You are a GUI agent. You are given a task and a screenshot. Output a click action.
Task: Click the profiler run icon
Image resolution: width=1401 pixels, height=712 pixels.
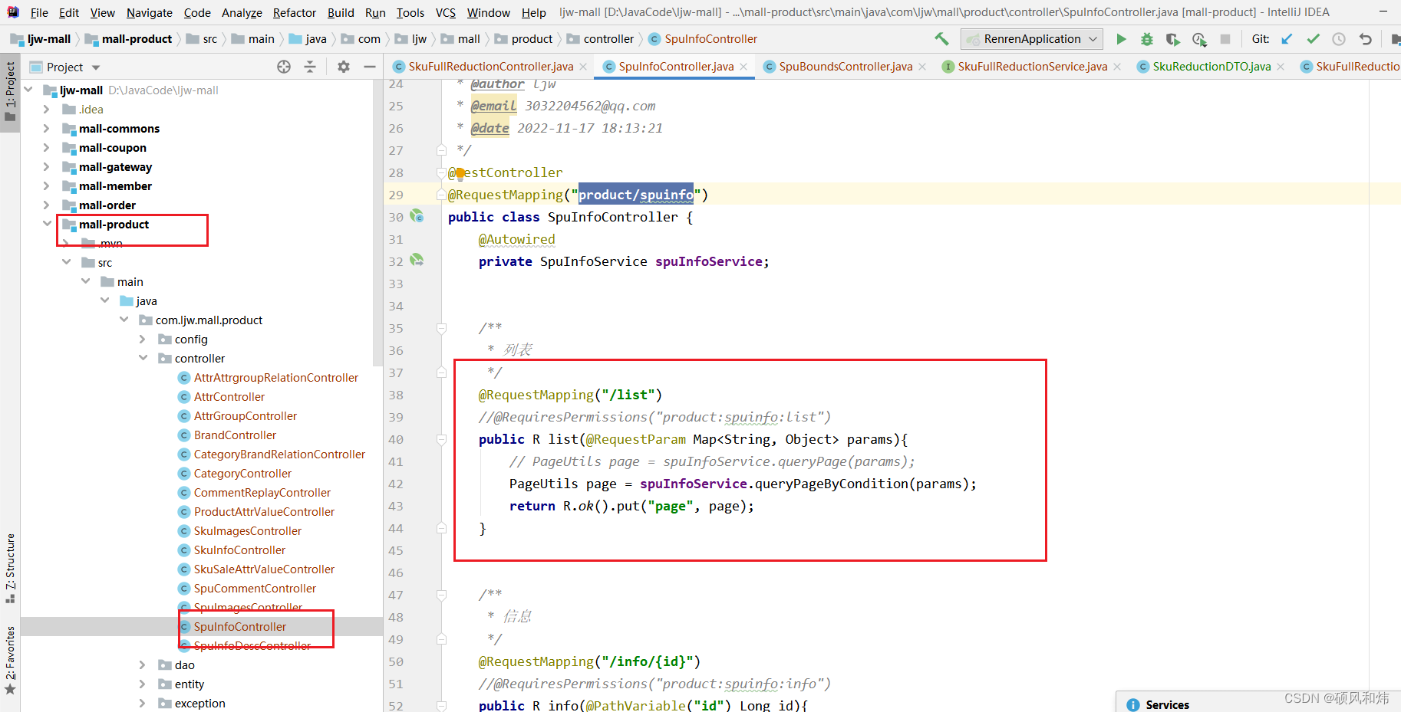coord(1199,39)
